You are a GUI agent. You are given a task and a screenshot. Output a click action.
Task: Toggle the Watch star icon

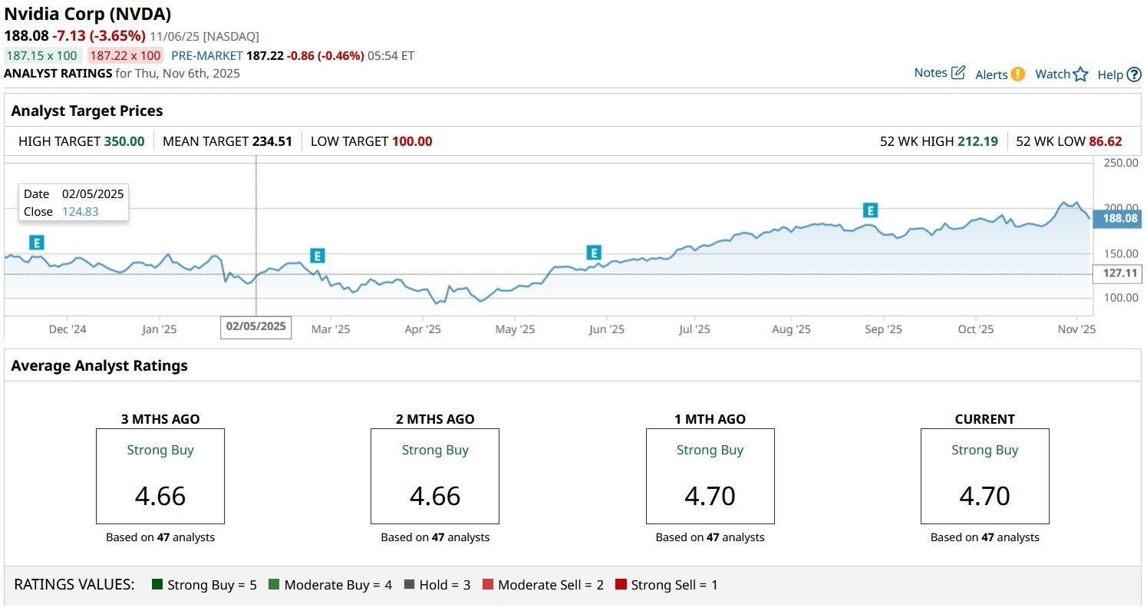pyautogui.click(x=1080, y=74)
